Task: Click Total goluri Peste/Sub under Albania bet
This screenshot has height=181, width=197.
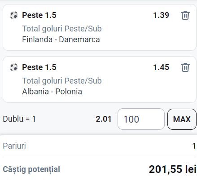Action: pyautogui.click(x=62, y=81)
